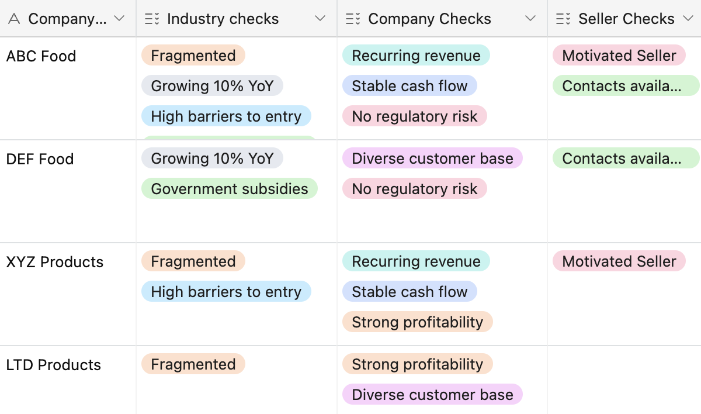Click the text field icon beside Company header
Screen dimensions: 701x414
tap(15, 19)
